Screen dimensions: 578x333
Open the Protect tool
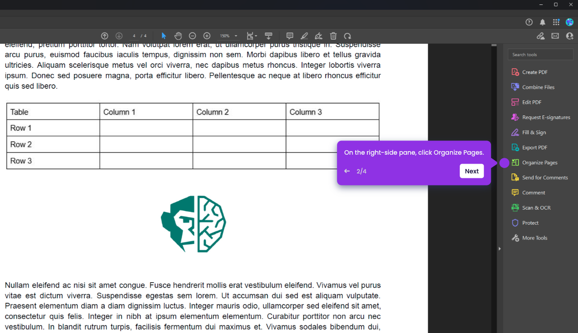[x=530, y=223]
